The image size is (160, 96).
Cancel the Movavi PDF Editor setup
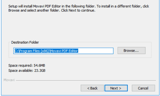(143, 88)
